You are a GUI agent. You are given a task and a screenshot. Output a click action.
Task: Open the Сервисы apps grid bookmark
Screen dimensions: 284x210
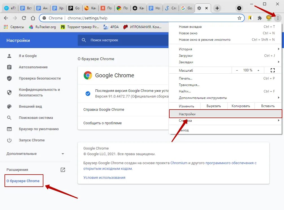(x=14, y=27)
